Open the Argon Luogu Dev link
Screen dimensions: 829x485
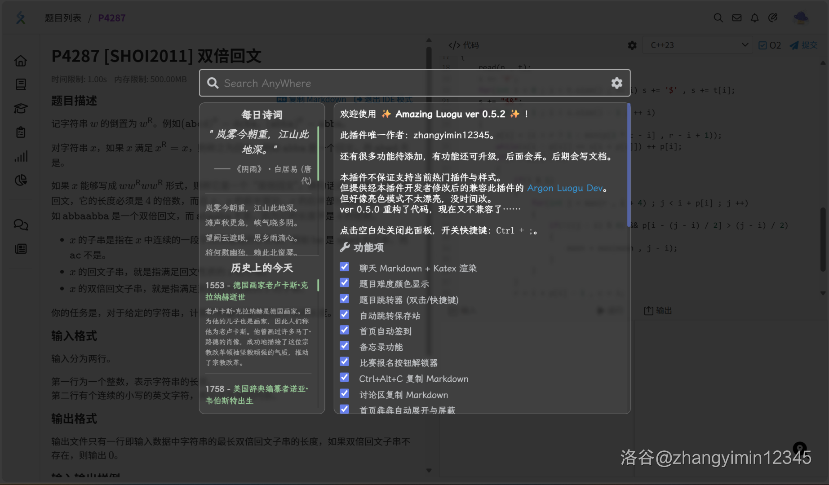tap(564, 188)
